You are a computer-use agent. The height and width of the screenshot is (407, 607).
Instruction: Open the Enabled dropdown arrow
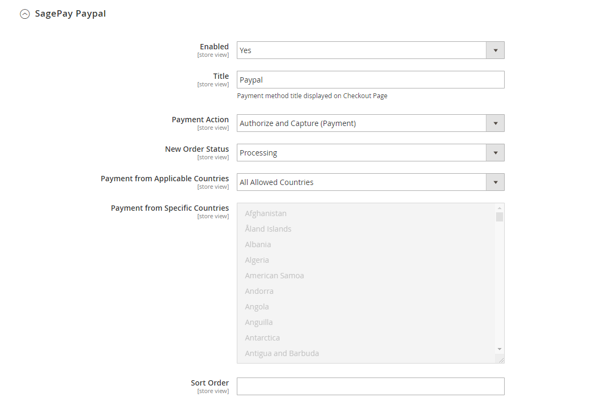coord(496,50)
